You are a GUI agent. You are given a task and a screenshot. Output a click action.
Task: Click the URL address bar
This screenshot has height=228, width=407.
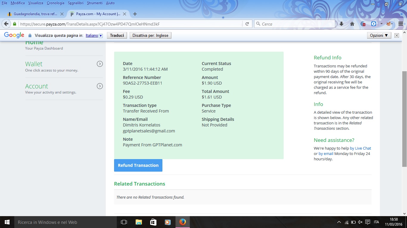131,24
